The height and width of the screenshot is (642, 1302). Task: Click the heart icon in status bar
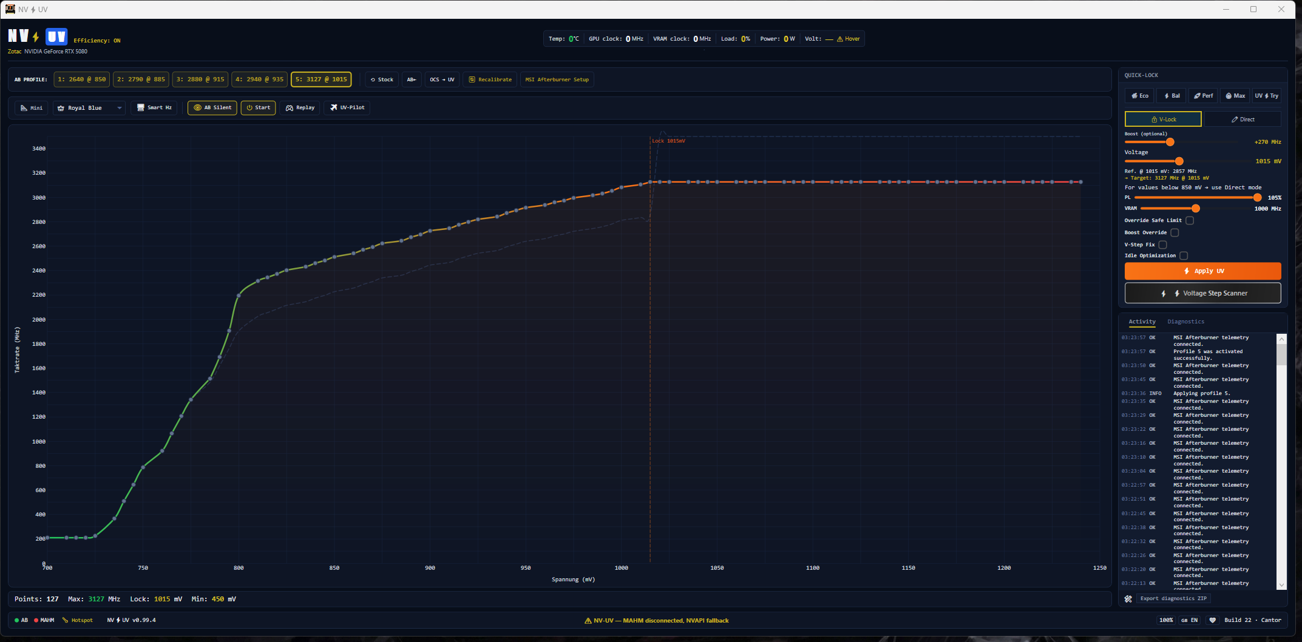click(1212, 620)
